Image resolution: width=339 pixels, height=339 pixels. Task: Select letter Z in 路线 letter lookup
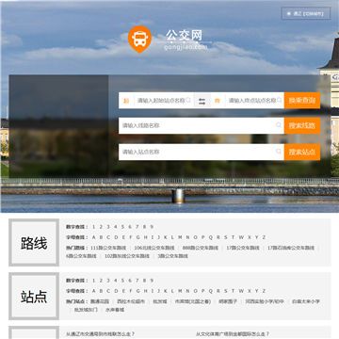(264, 237)
